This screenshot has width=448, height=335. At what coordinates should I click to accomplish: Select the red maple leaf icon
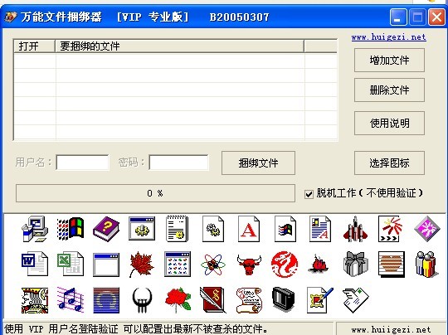pos(142,265)
